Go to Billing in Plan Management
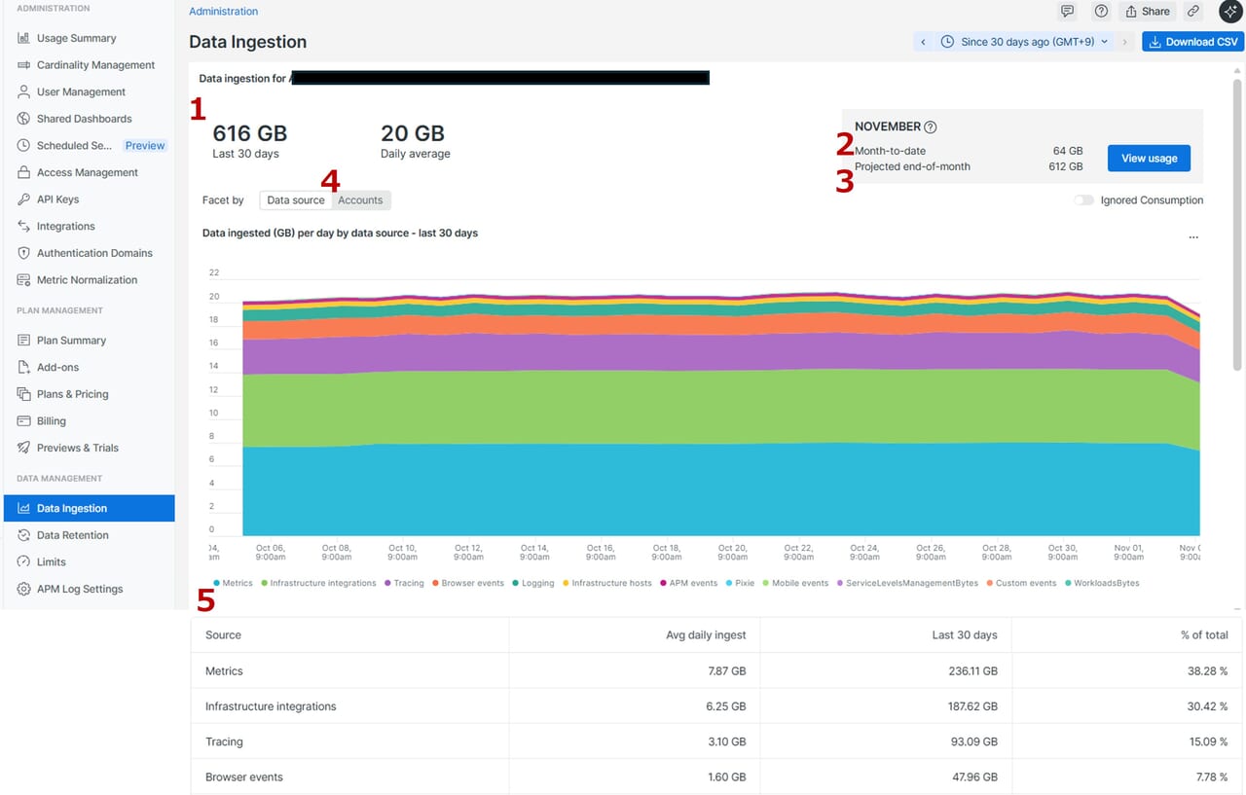Viewport: 1246px width, 795px height. (x=51, y=421)
